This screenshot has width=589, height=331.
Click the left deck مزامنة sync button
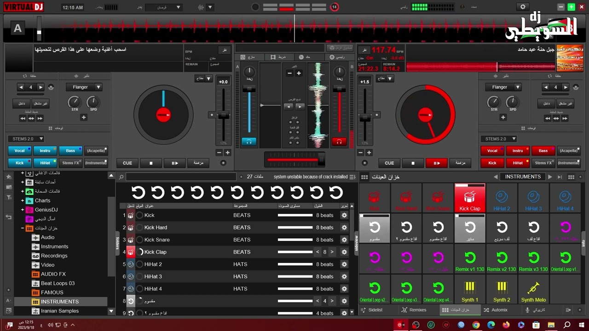(198, 163)
